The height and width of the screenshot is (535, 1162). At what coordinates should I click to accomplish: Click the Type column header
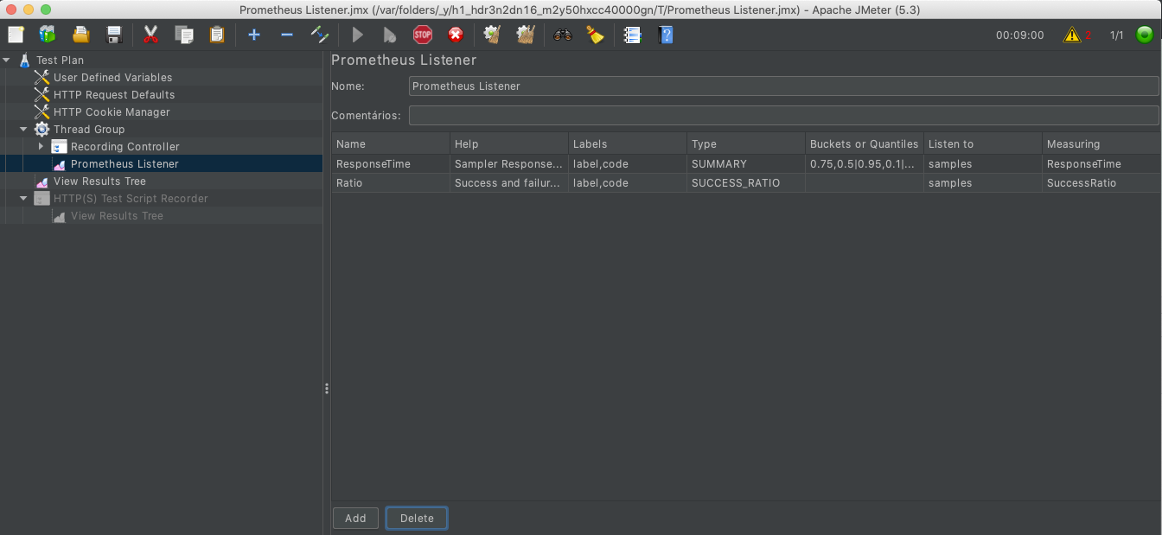coord(746,144)
